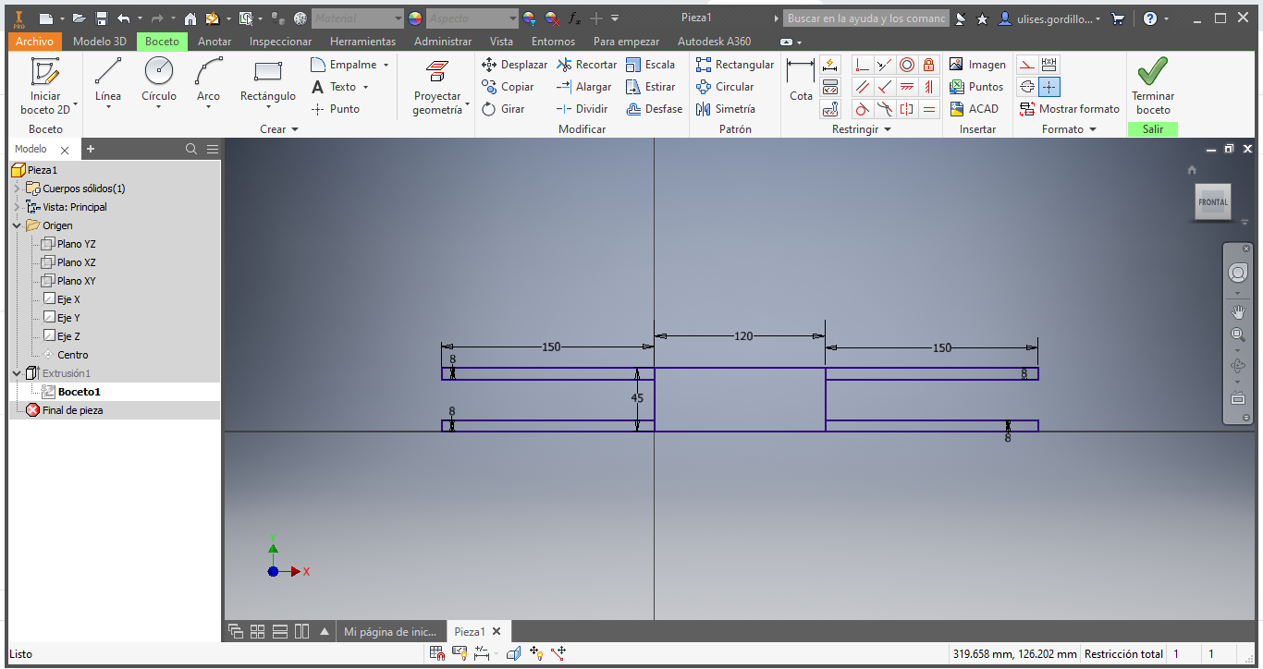Switch to the Modelo 3D ribbon tab
The width and height of the screenshot is (1263, 669).
[100, 42]
